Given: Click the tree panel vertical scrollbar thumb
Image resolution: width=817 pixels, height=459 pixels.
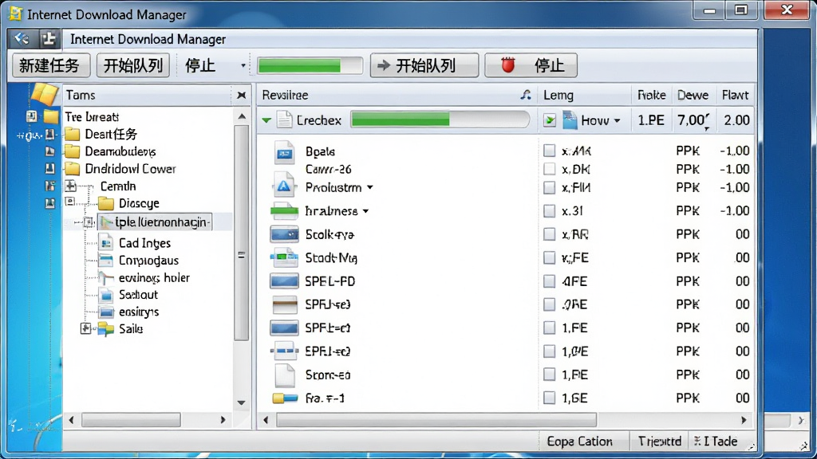Looking at the screenshot, I should point(241,233).
